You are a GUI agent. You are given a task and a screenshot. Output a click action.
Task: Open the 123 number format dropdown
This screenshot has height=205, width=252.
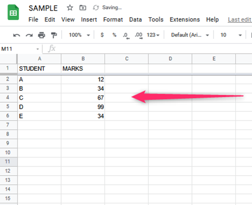[x=153, y=35]
